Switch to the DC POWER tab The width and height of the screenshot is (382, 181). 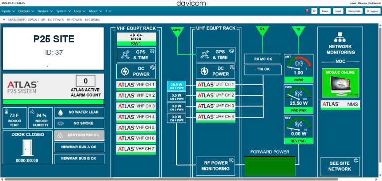coord(56,20)
